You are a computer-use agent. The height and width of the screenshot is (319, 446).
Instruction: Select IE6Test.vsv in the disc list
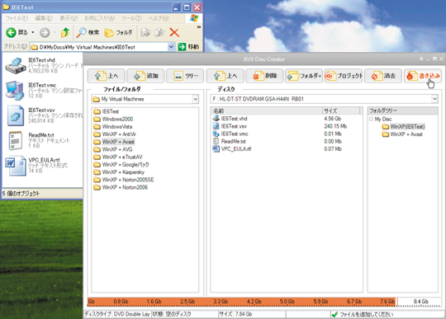230,126
